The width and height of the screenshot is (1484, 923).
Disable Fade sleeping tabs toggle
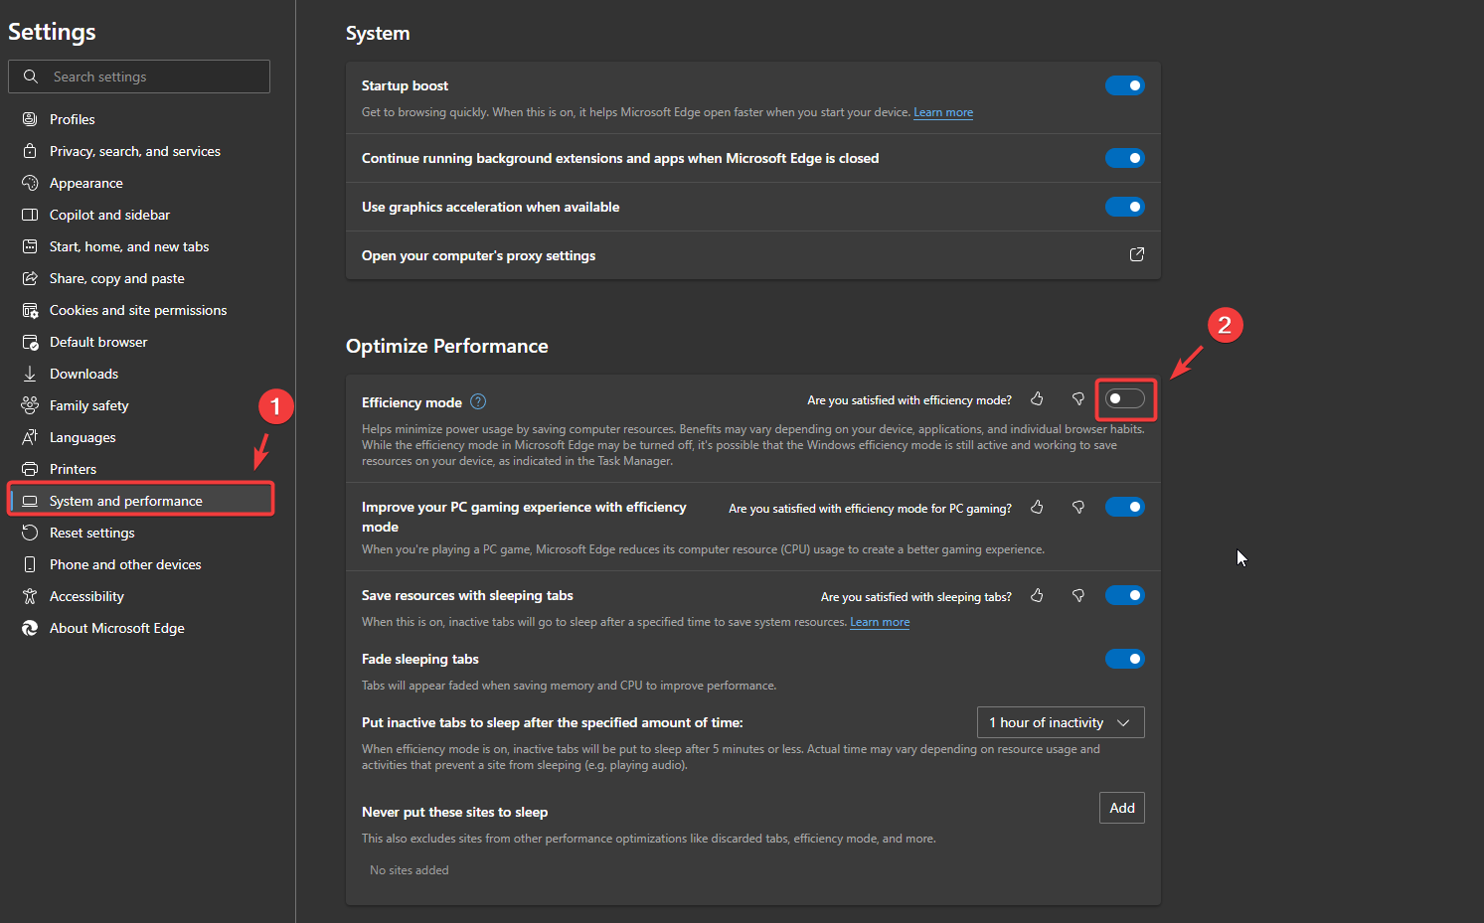pos(1124,659)
